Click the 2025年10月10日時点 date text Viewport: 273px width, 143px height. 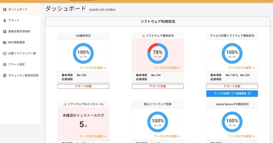(102, 10)
